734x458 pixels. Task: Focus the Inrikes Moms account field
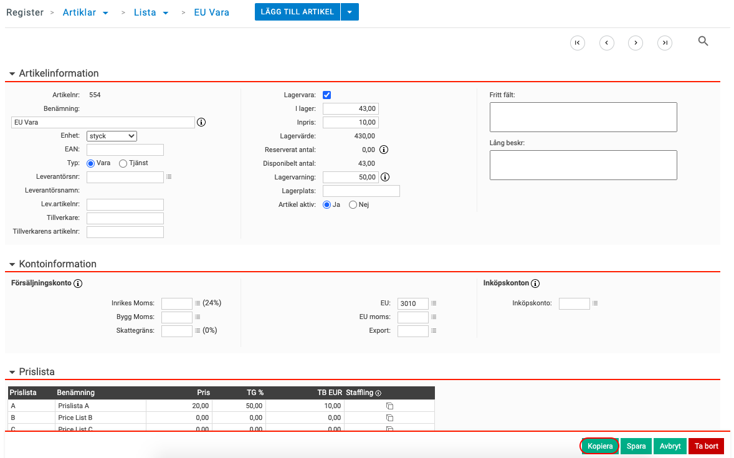(x=177, y=303)
